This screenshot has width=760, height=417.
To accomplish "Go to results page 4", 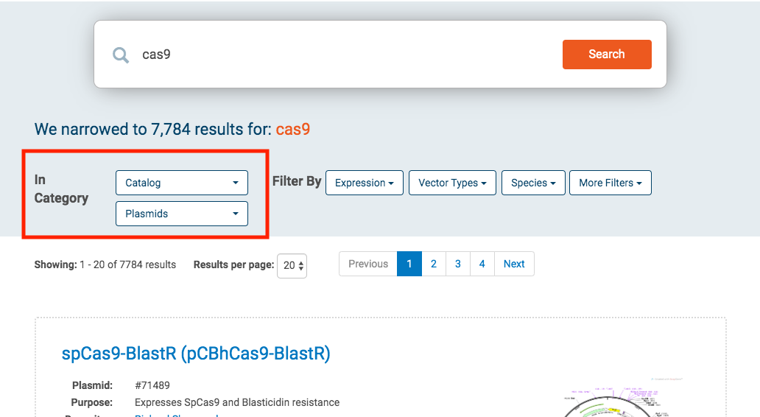I will [482, 264].
